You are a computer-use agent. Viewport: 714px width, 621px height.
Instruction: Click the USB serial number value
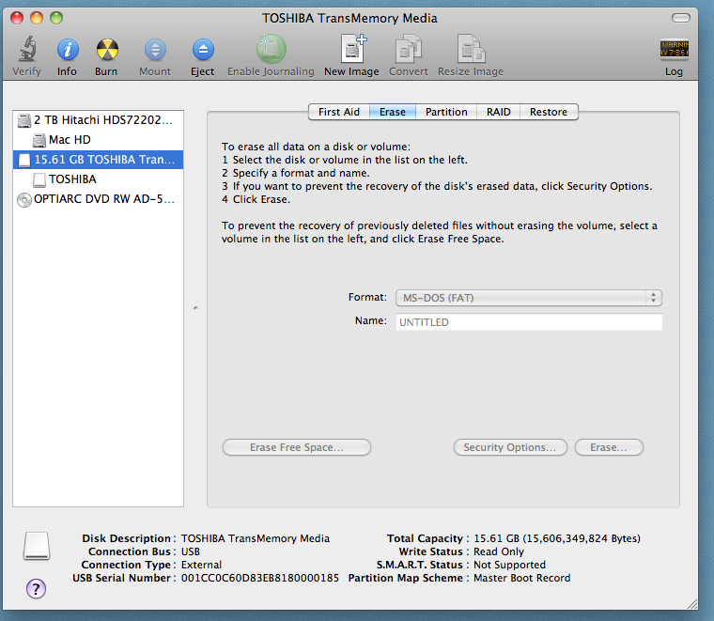pyautogui.click(x=260, y=578)
